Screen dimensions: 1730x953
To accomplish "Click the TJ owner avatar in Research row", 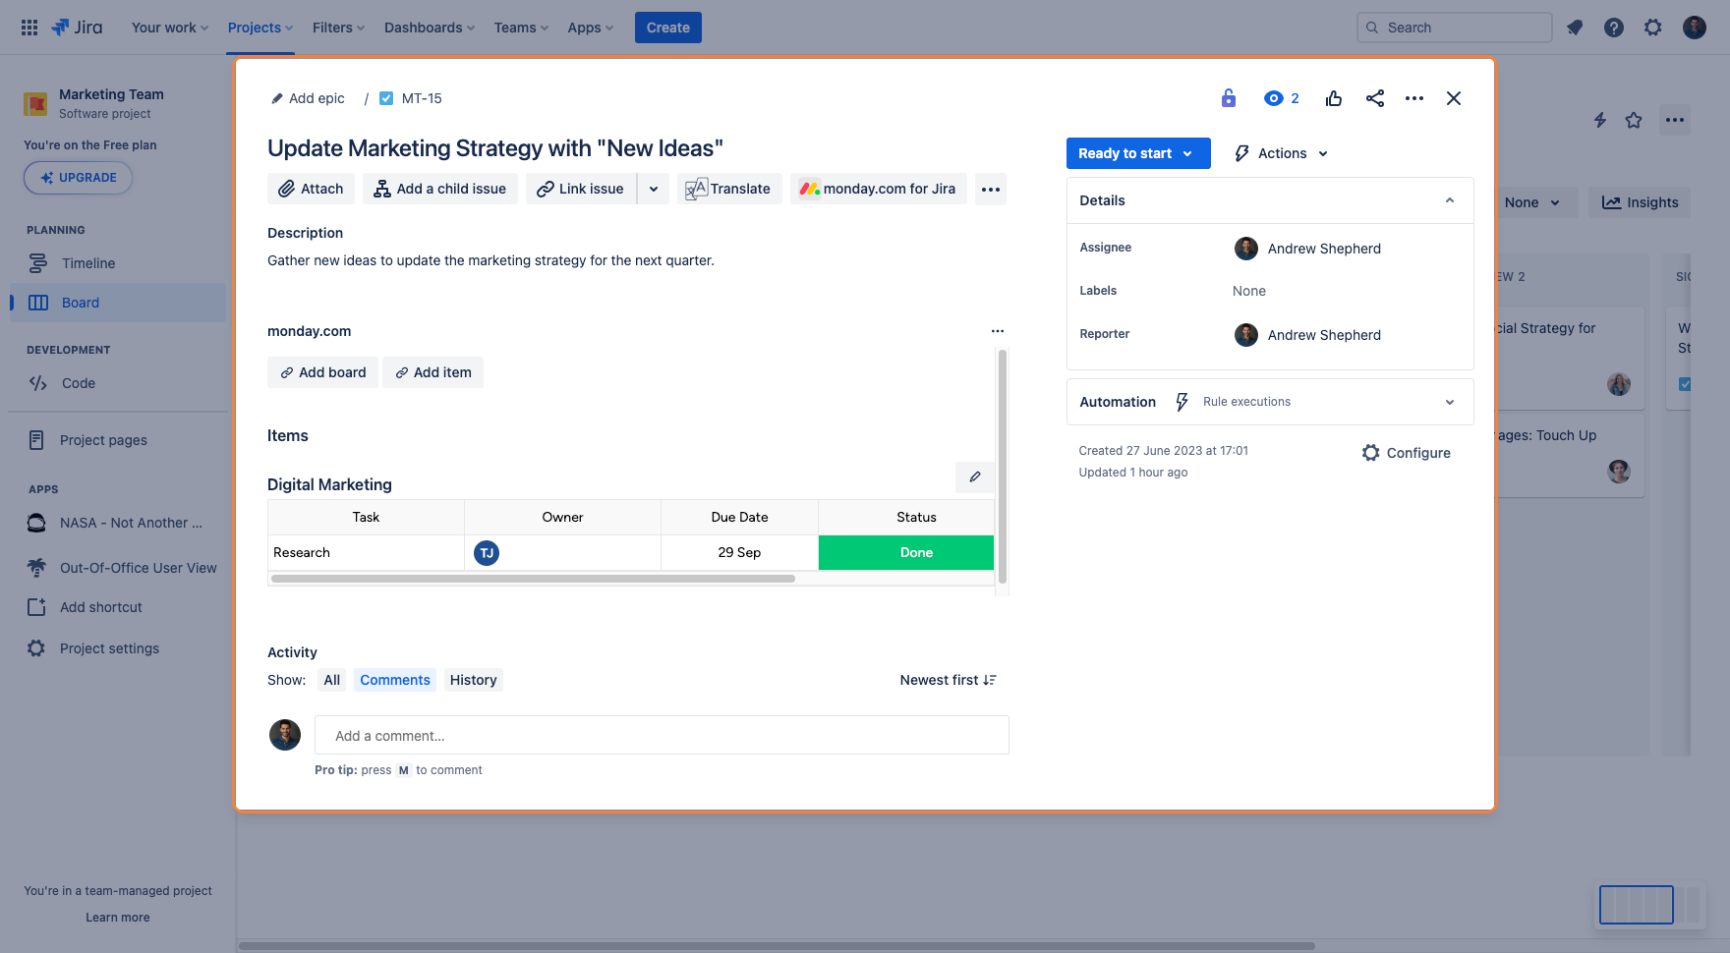I will point(487,553).
